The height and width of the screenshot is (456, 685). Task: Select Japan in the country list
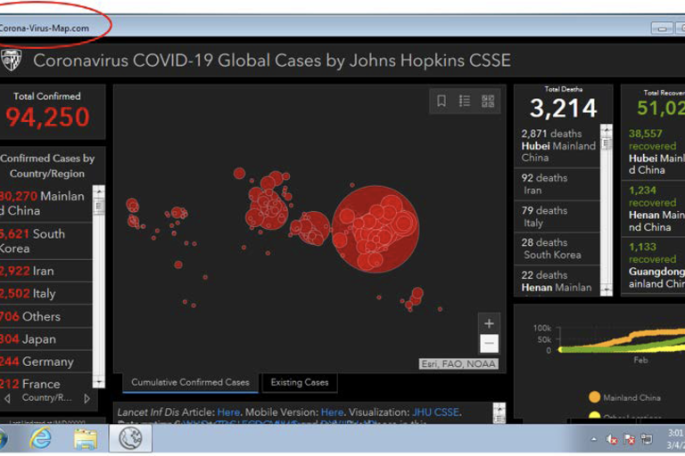pos(45,338)
